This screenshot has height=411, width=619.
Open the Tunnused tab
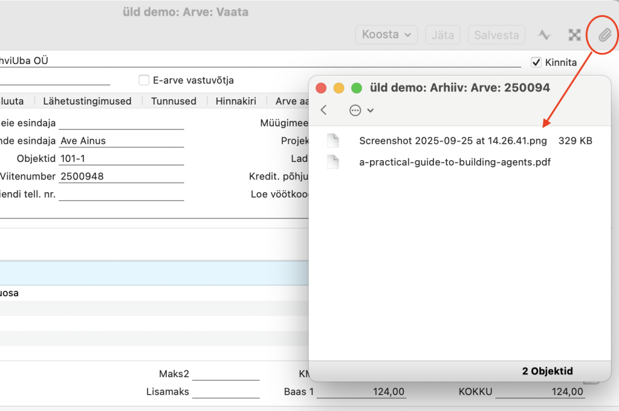[x=173, y=101]
